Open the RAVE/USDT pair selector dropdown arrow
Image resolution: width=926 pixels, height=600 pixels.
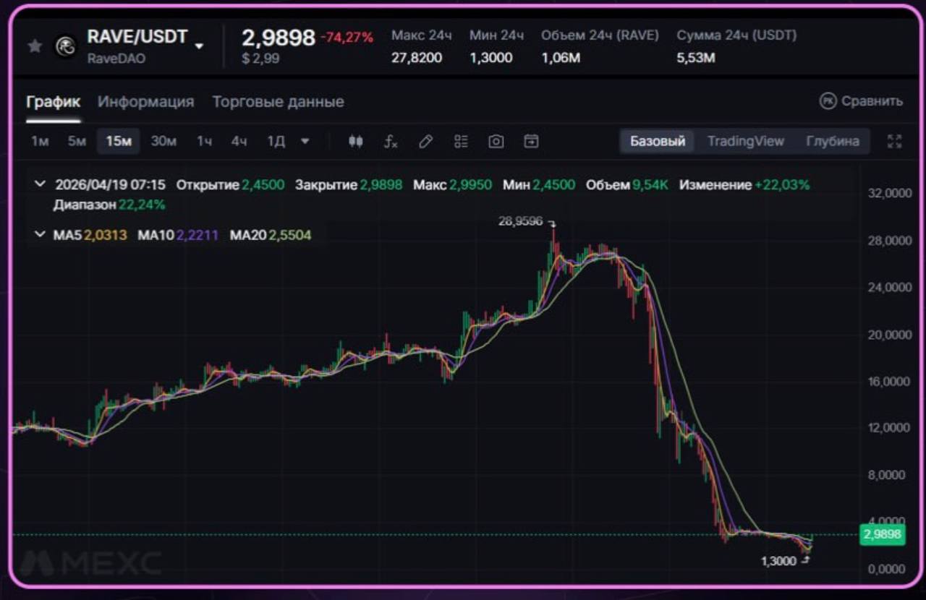199,46
